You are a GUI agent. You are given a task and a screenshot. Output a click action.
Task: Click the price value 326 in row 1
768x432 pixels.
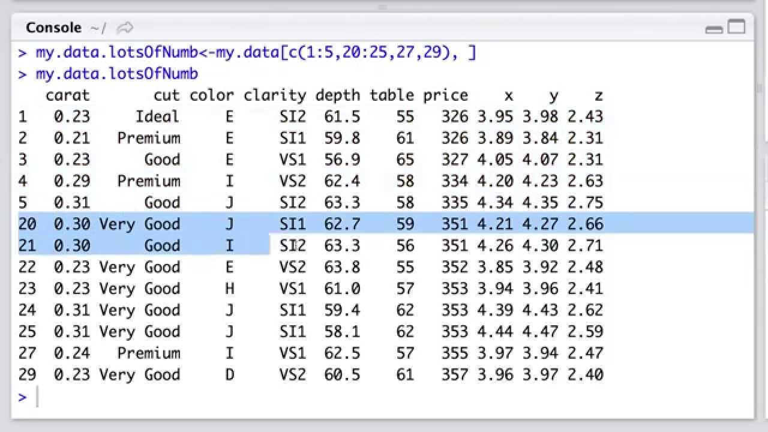[454, 116]
